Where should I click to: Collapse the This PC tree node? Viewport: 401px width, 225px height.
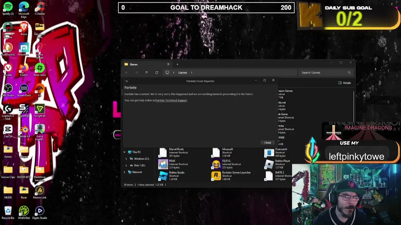point(124,152)
